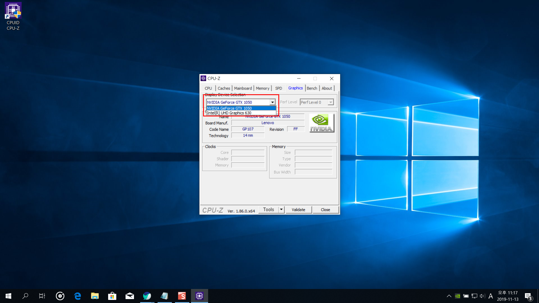Click the Board Manuf. value Lenovo
Image resolution: width=539 pixels, height=303 pixels.
pos(268,123)
